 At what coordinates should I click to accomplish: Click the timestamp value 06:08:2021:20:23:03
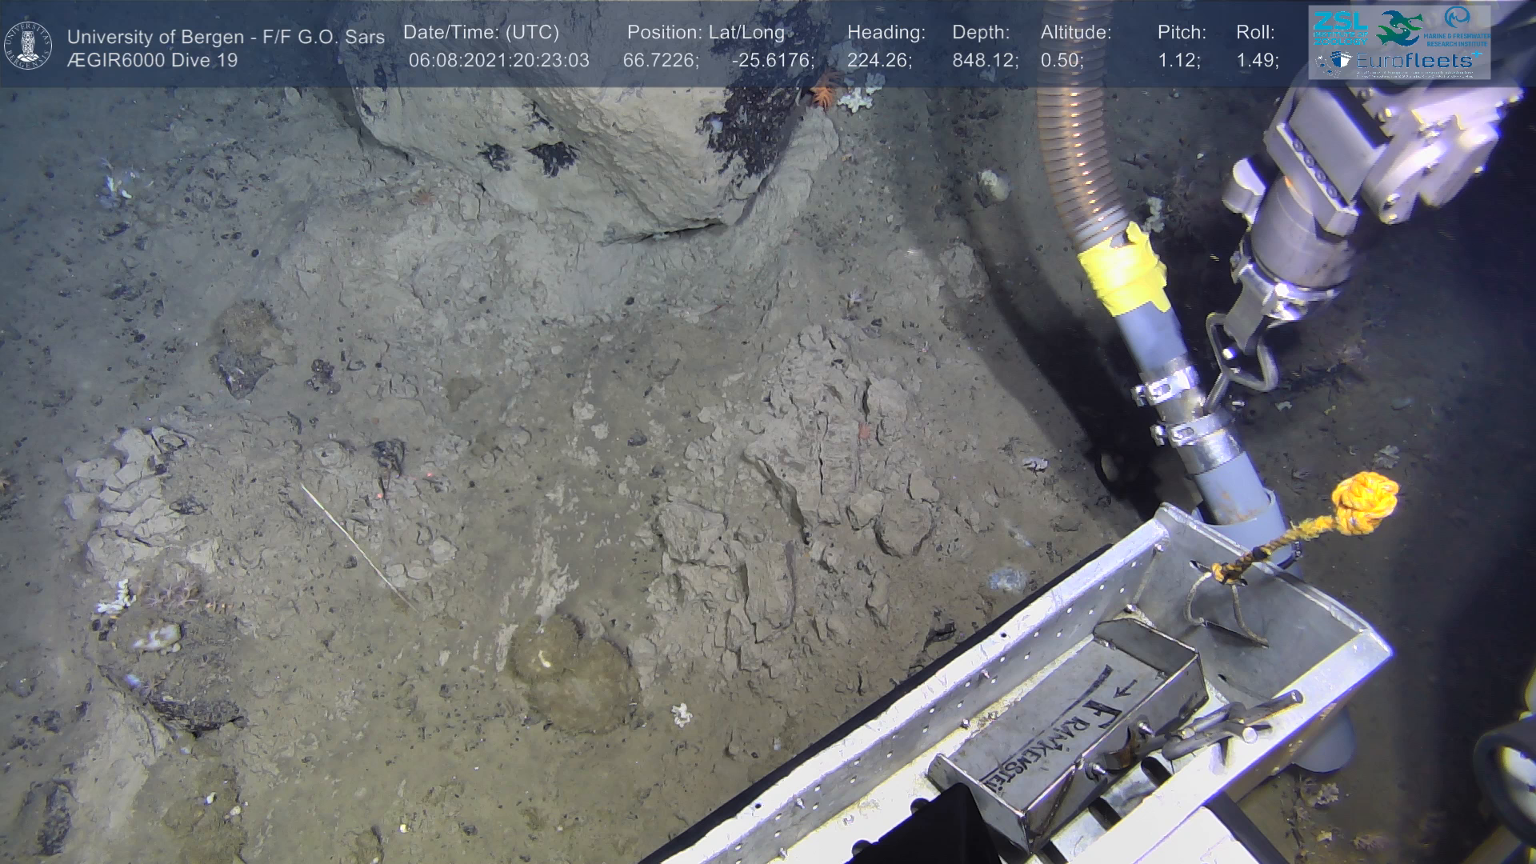coord(498,61)
